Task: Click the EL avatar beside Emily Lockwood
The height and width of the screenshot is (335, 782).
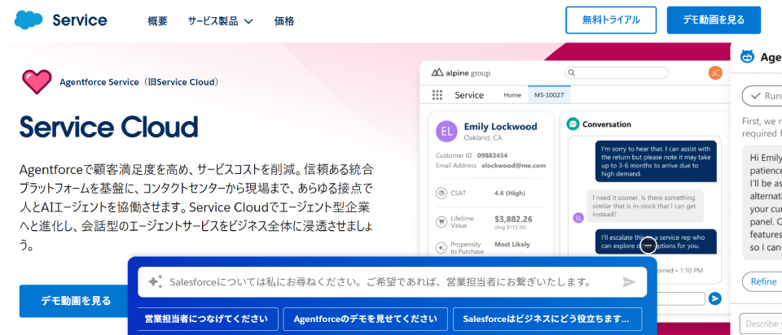Action: (446, 132)
